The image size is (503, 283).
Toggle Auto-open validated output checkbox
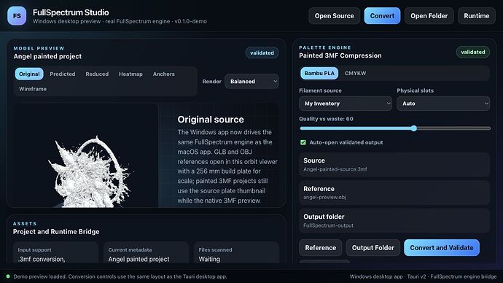pyautogui.click(x=303, y=142)
